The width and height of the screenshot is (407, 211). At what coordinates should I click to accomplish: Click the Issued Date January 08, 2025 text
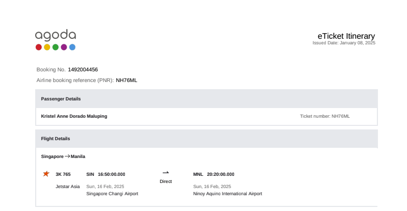pos(344,43)
